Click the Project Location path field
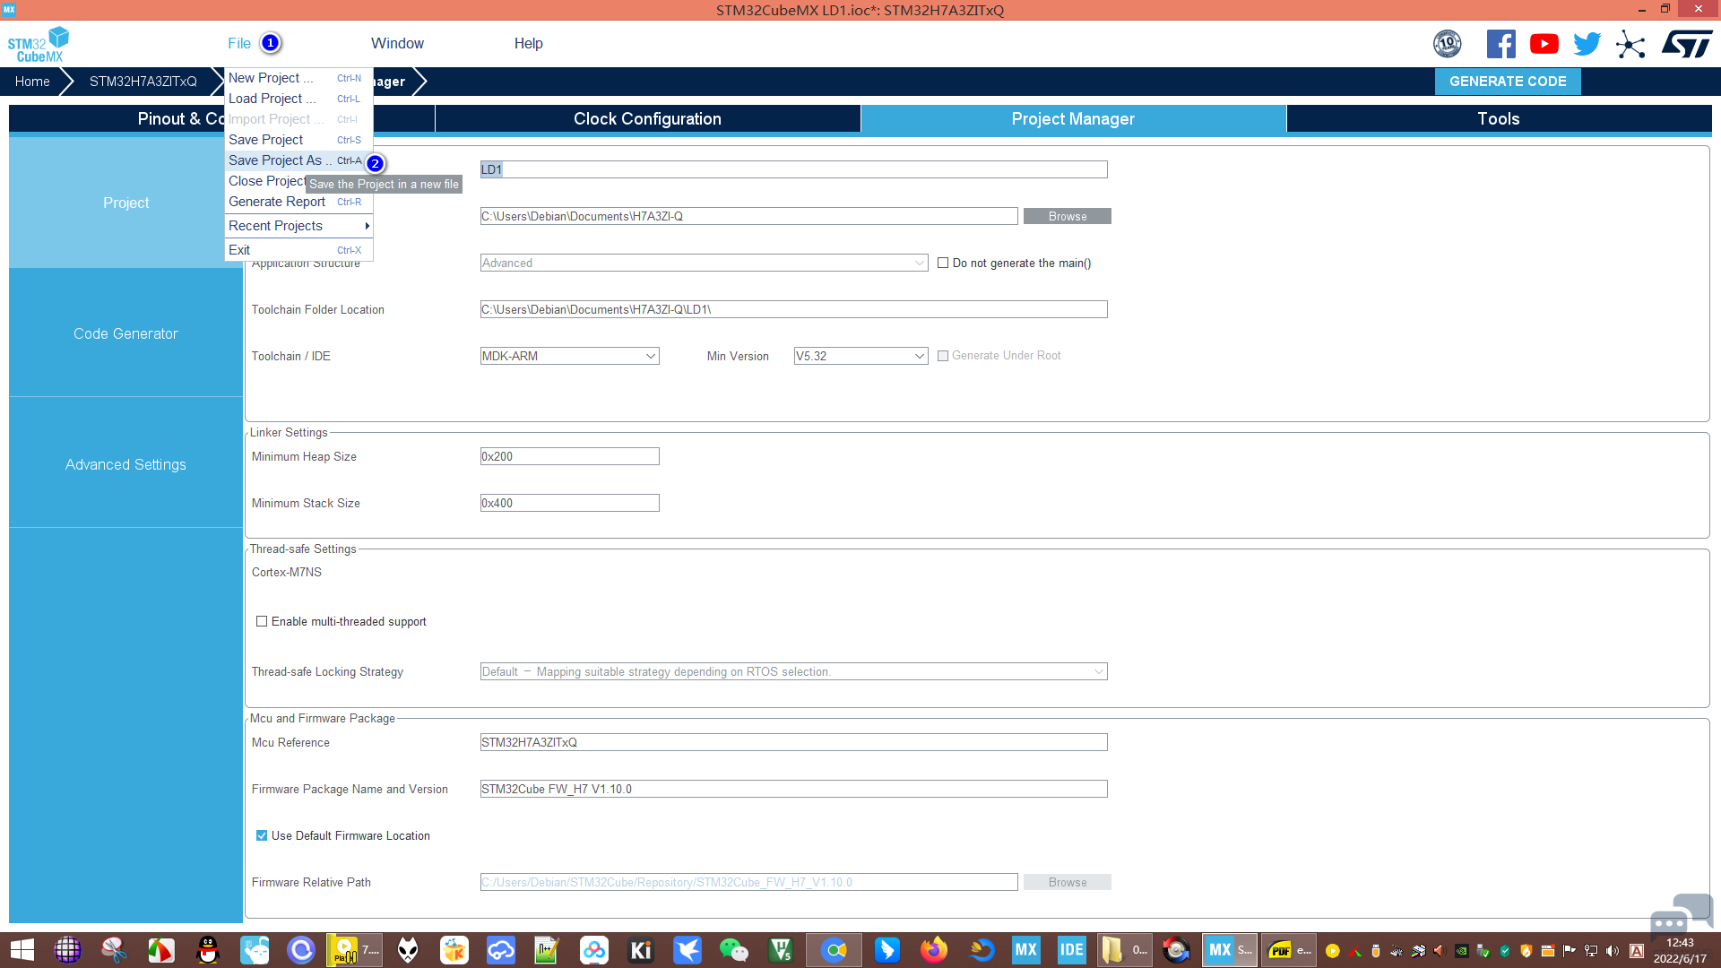 click(x=748, y=216)
